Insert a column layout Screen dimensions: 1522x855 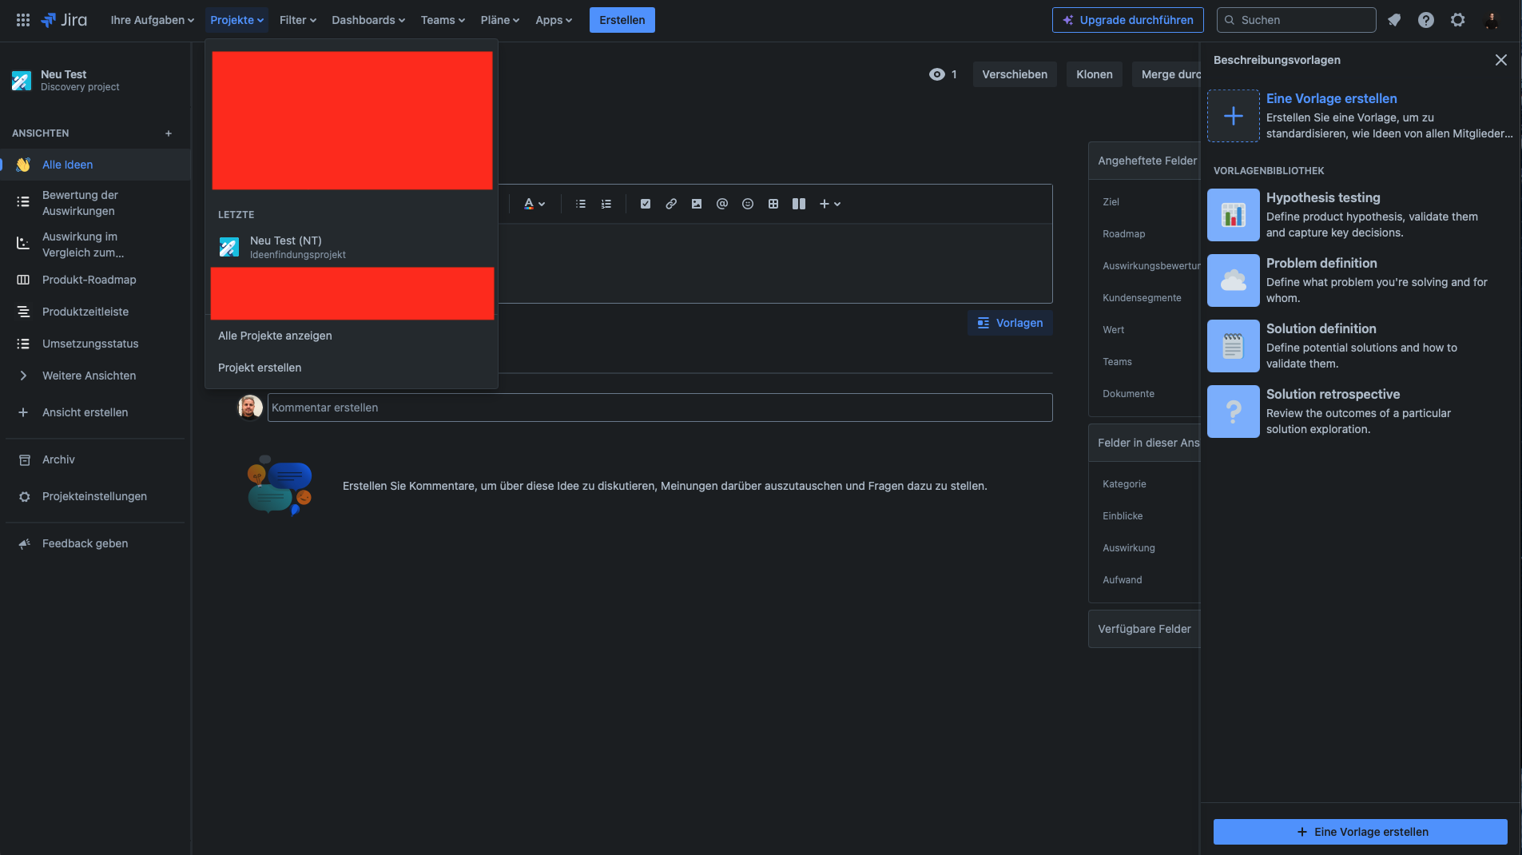[799, 204]
